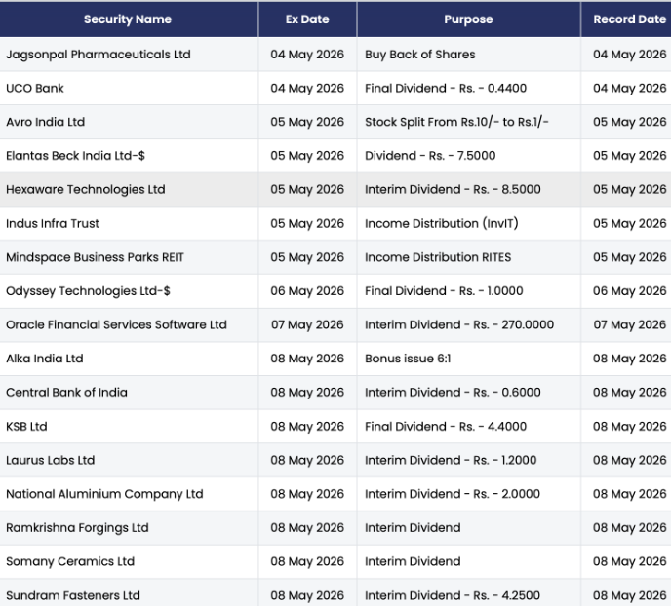671x606 pixels.
Task: Click Final Dividend Rs. 1.0000 purpose
Action: pos(444,291)
